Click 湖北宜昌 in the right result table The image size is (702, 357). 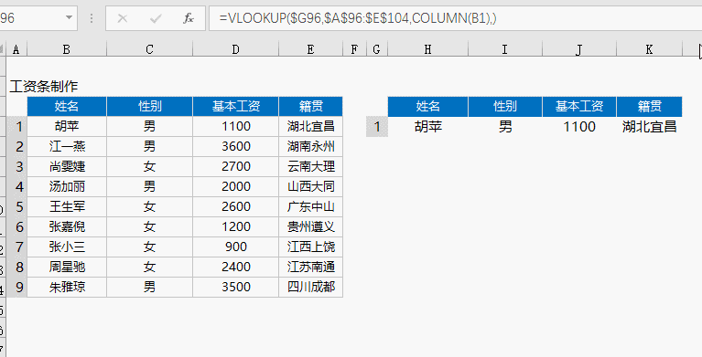[649, 127]
